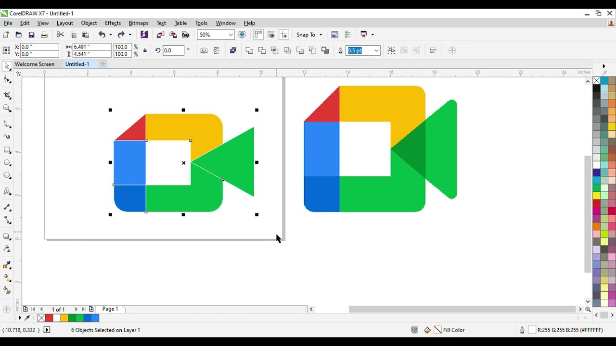616x346 pixels.
Task: Toggle Show Rulers button
Action: click(258, 35)
